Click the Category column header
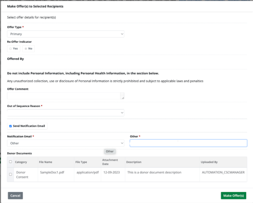This screenshot has height=203, width=253. click(21, 162)
